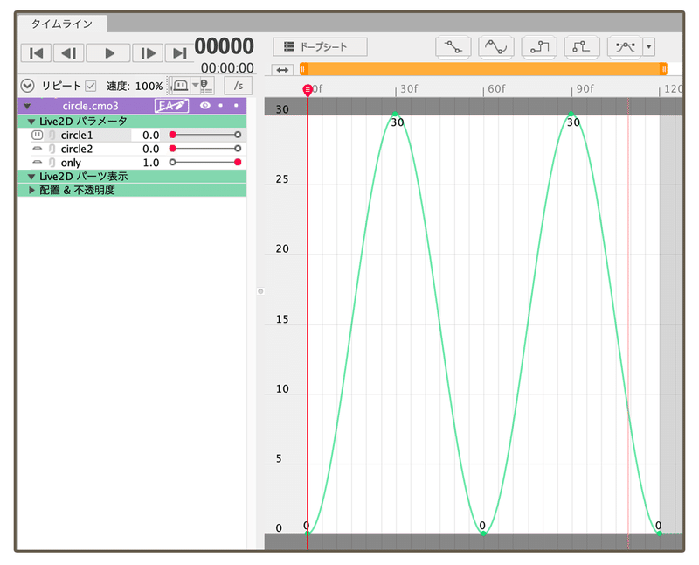699x565 pixels.
Task: Collapse the Live2D パラメータ group
Action: point(31,122)
